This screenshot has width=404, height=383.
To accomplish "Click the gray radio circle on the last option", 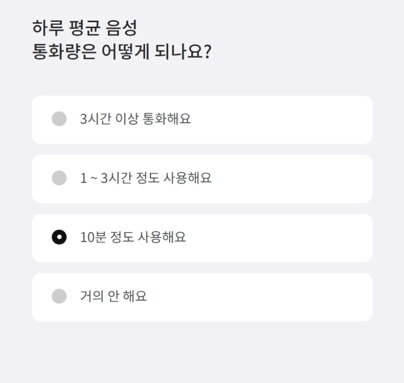I will point(60,297).
